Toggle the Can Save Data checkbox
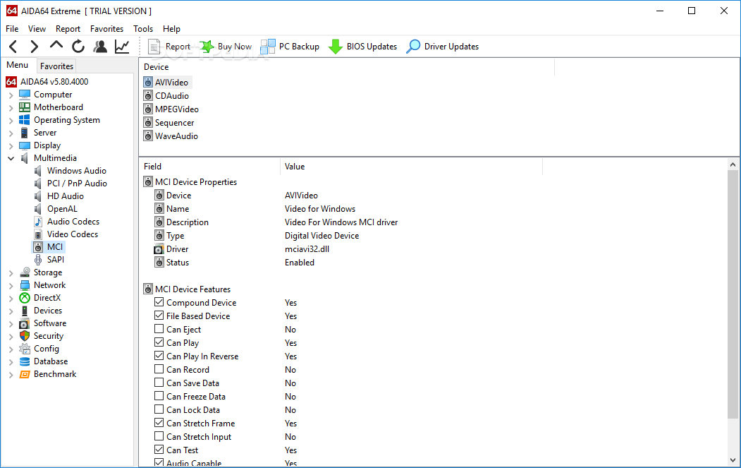The width and height of the screenshot is (741, 468). (159, 383)
